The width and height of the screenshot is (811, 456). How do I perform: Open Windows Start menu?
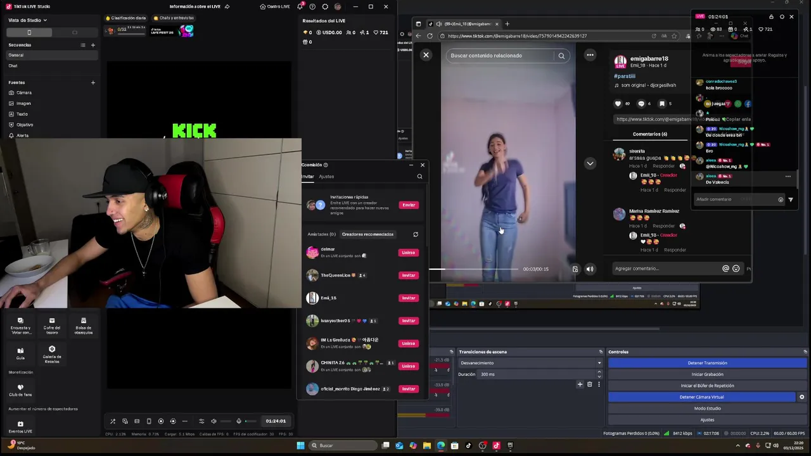click(x=300, y=445)
